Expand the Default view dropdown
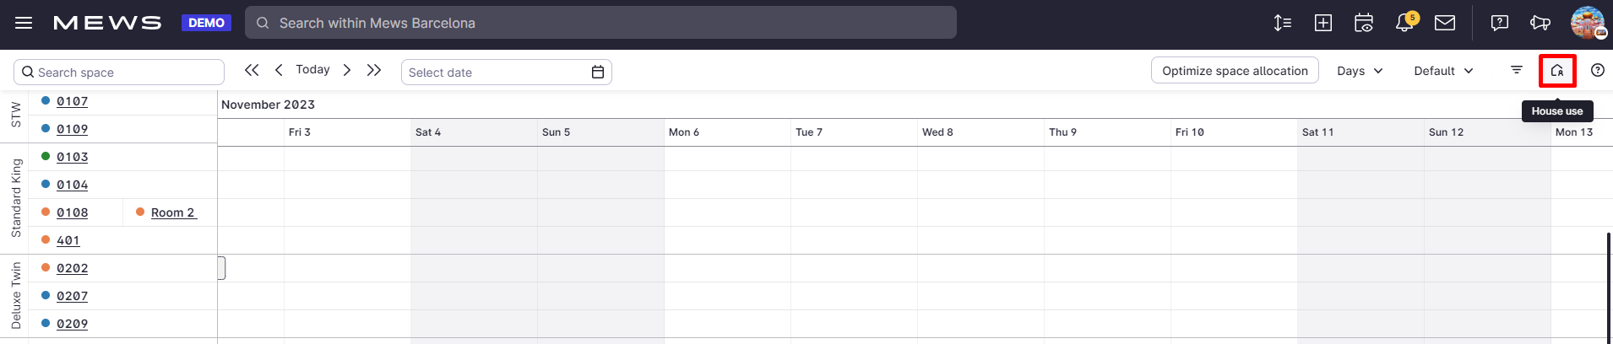The image size is (1613, 344). (x=1443, y=71)
